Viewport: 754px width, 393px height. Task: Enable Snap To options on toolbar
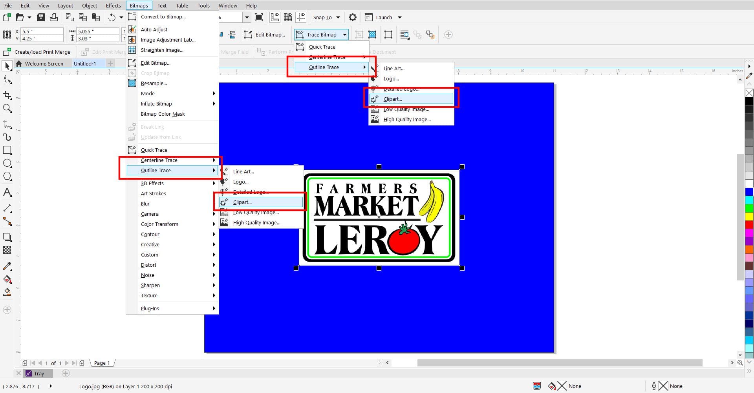click(x=324, y=17)
